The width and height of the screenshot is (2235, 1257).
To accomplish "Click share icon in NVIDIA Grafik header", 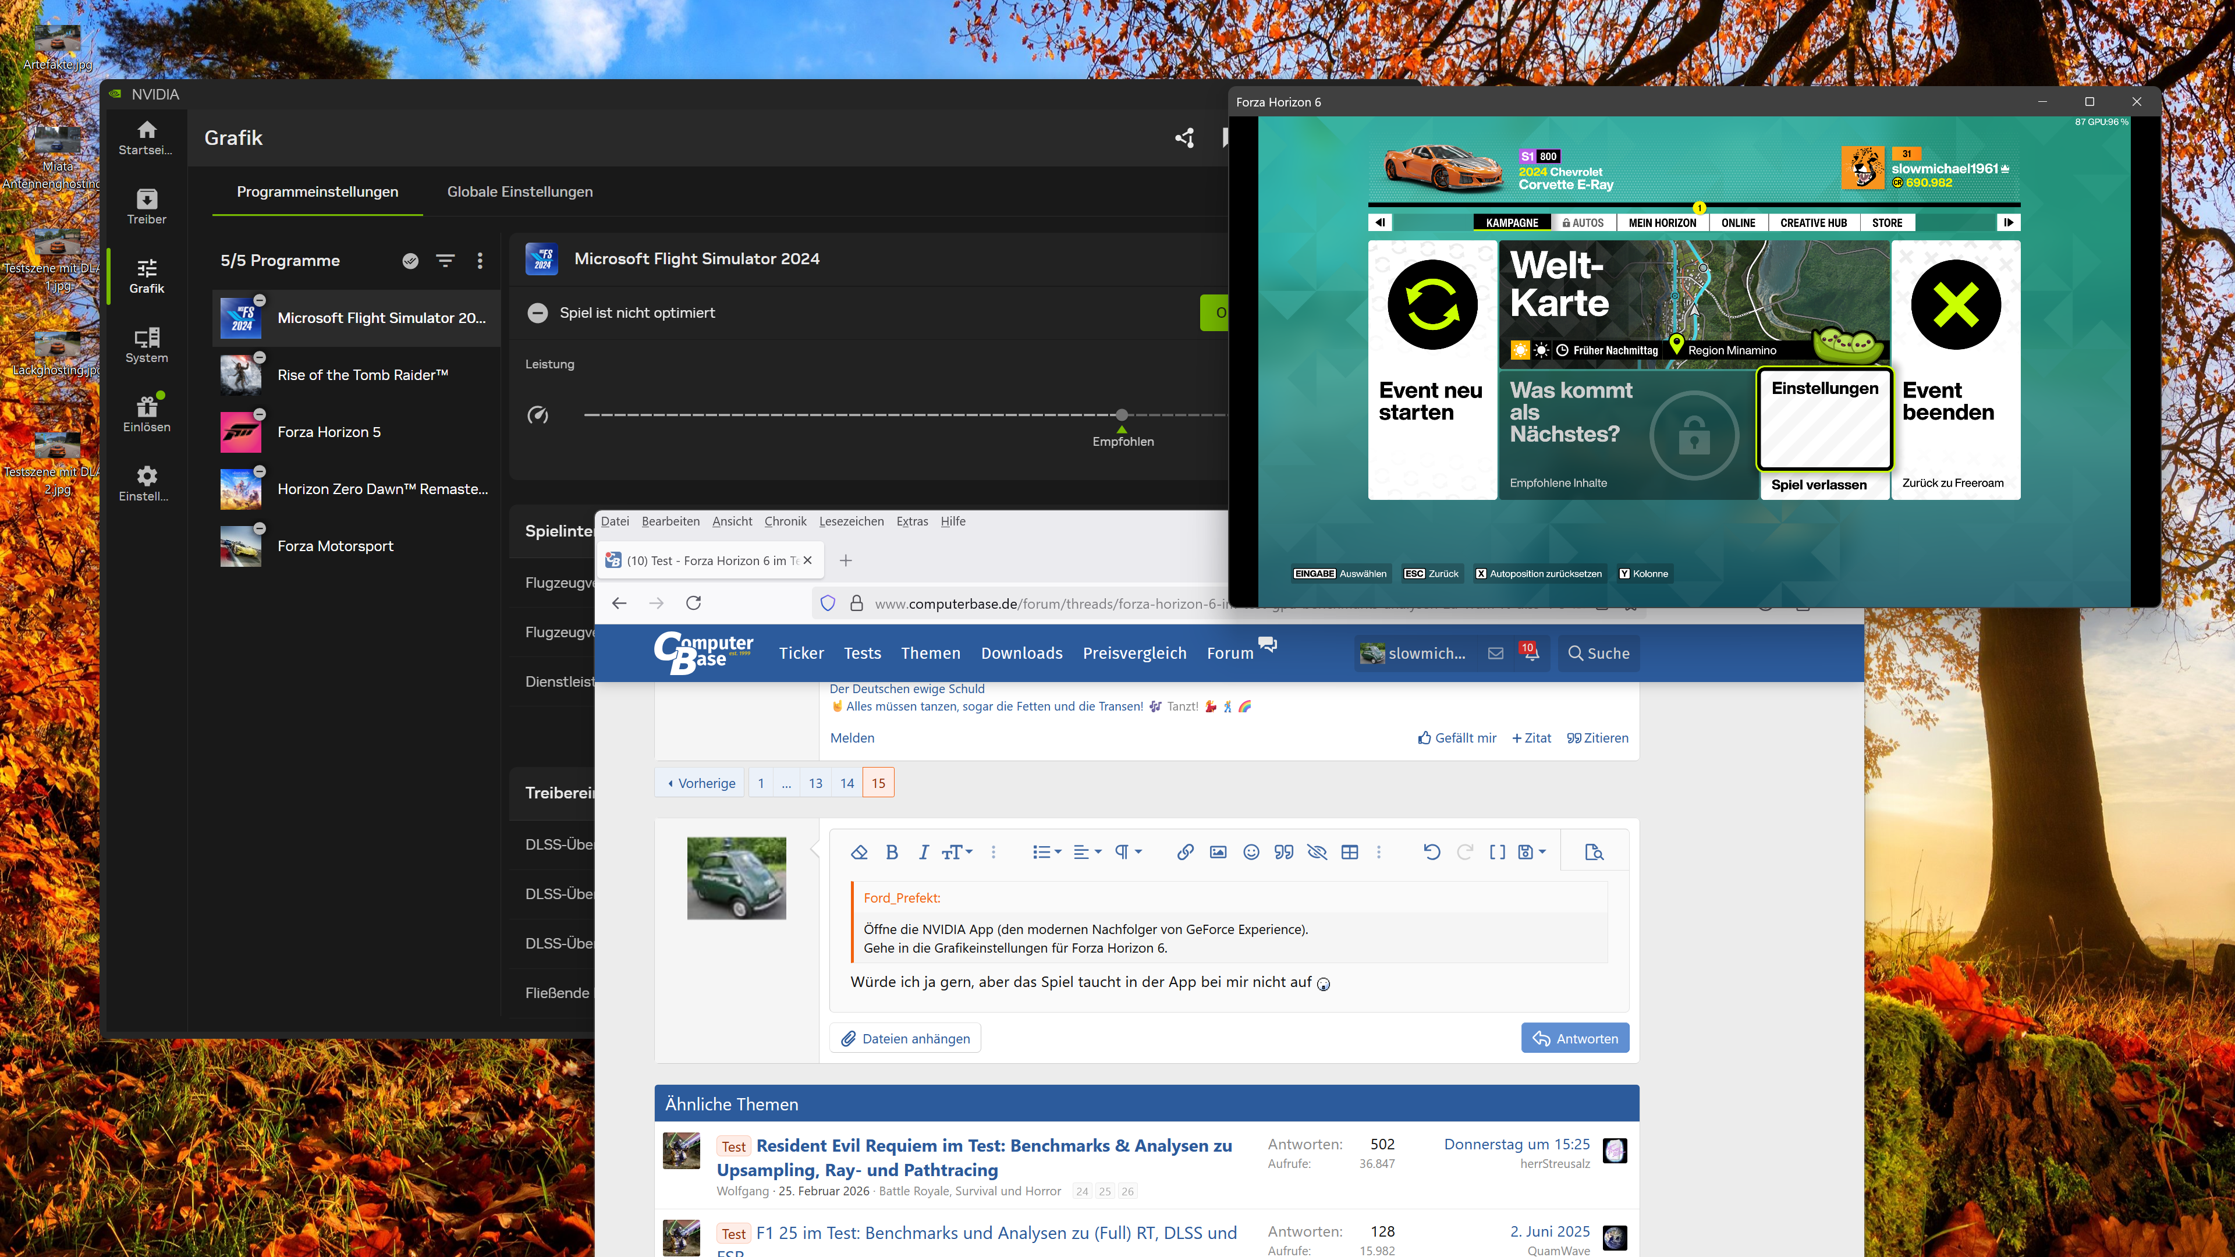I will point(1184,137).
